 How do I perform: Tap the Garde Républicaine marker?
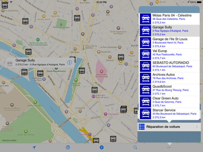coord(56,68)
